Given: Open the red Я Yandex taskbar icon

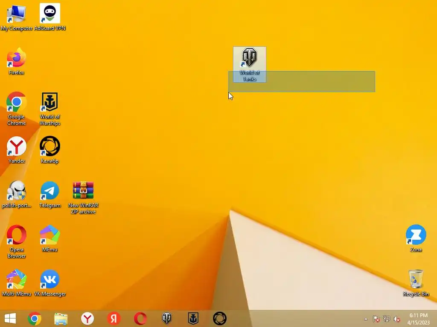Looking at the screenshot, I should pos(114,318).
